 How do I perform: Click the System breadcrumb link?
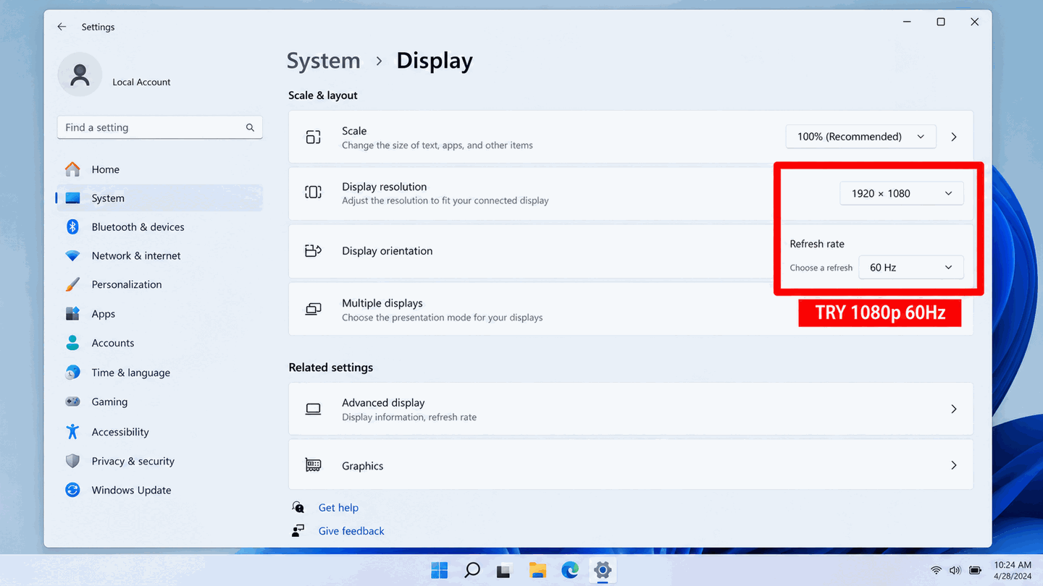pyautogui.click(x=324, y=61)
